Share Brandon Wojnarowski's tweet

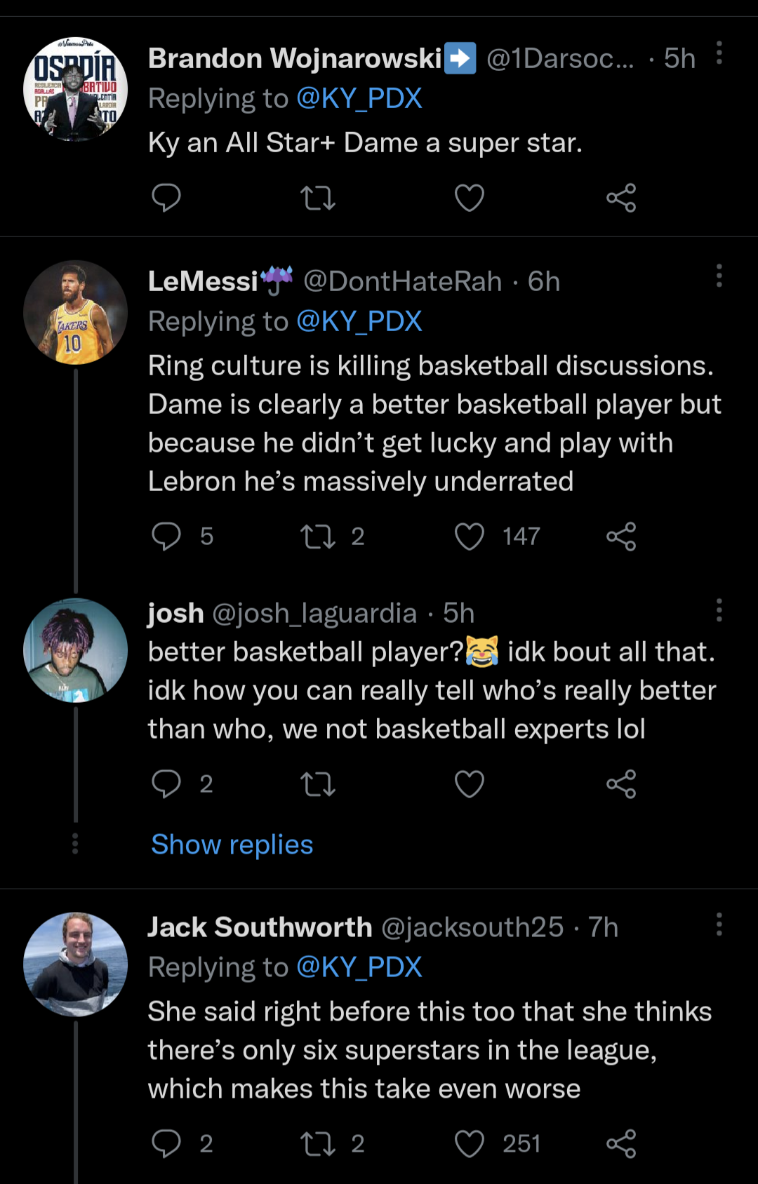click(620, 198)
